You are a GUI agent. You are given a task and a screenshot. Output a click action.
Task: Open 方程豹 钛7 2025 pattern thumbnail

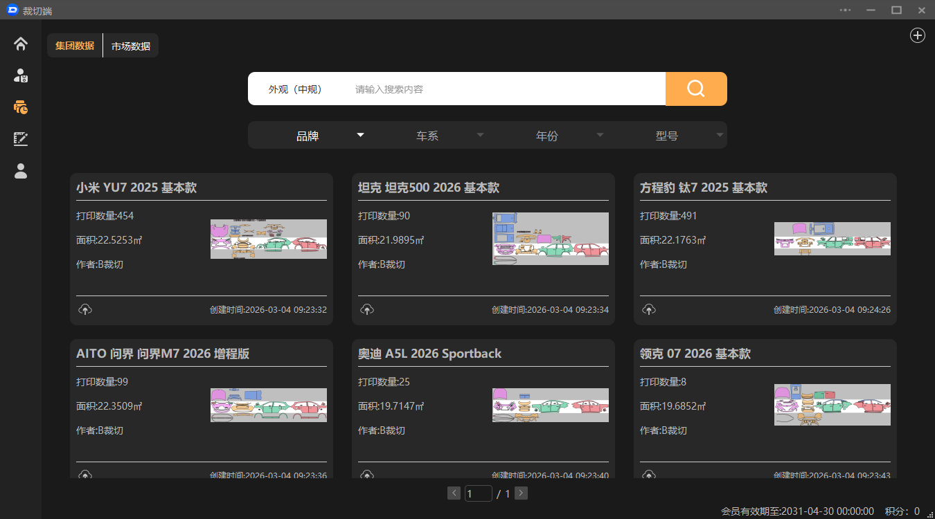point(832,239)
